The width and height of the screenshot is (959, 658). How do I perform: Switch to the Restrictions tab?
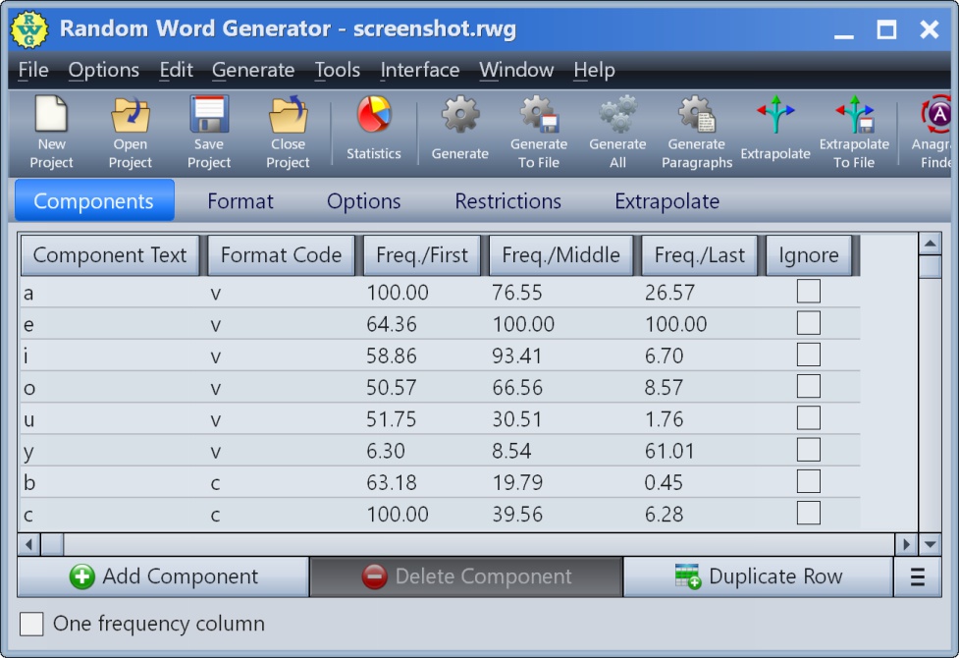[x=507, y=200]
